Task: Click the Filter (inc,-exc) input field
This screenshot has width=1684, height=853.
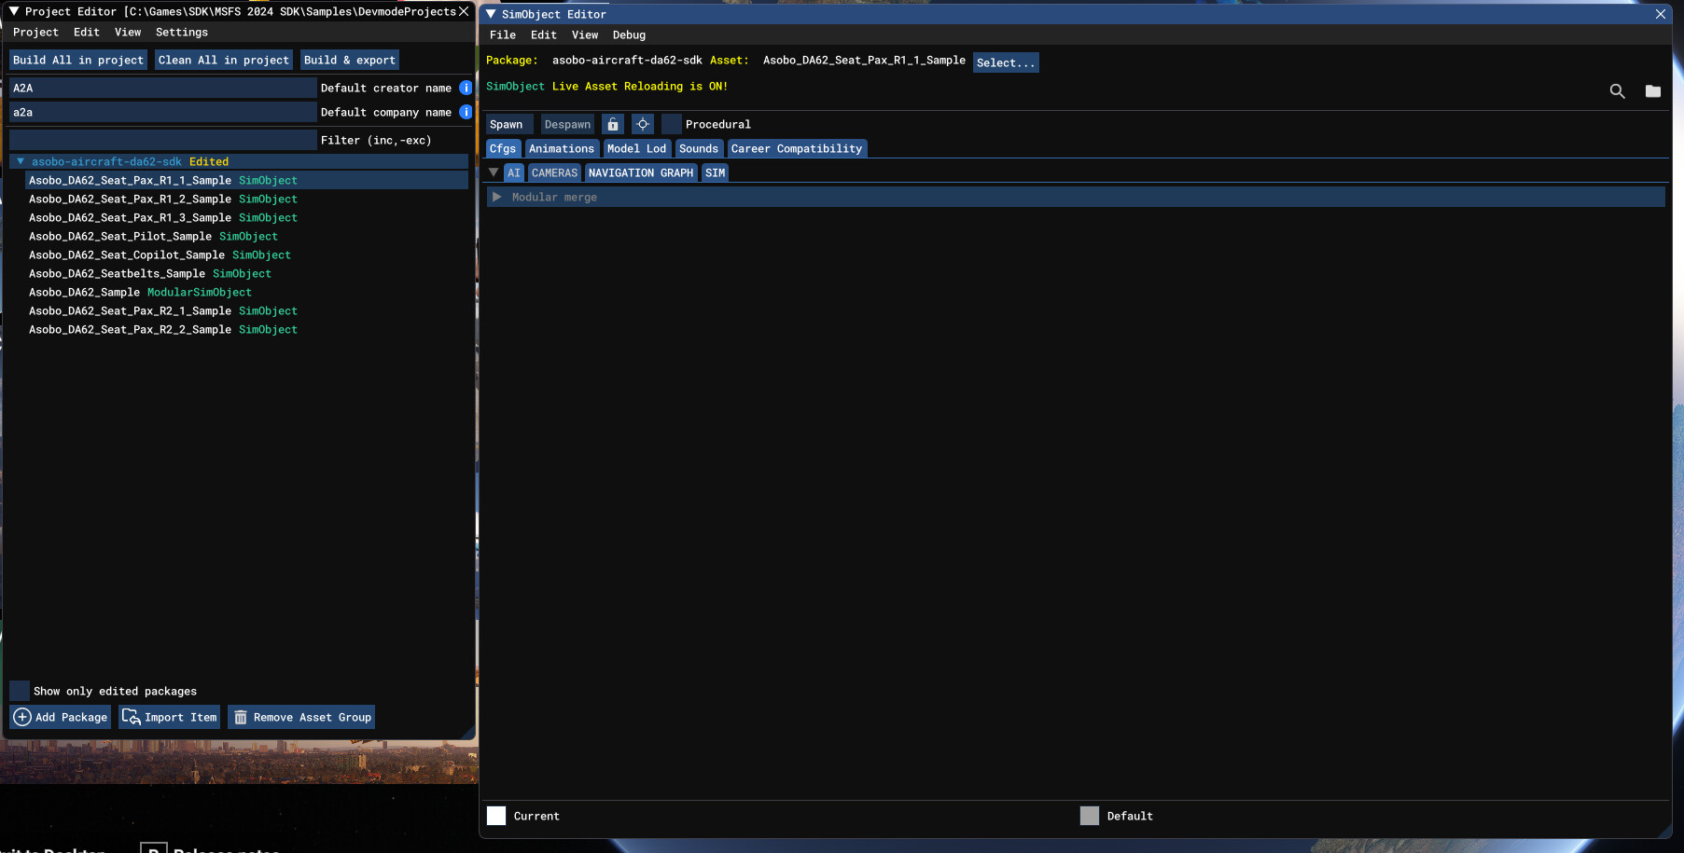Action: (x=163, y=140)
